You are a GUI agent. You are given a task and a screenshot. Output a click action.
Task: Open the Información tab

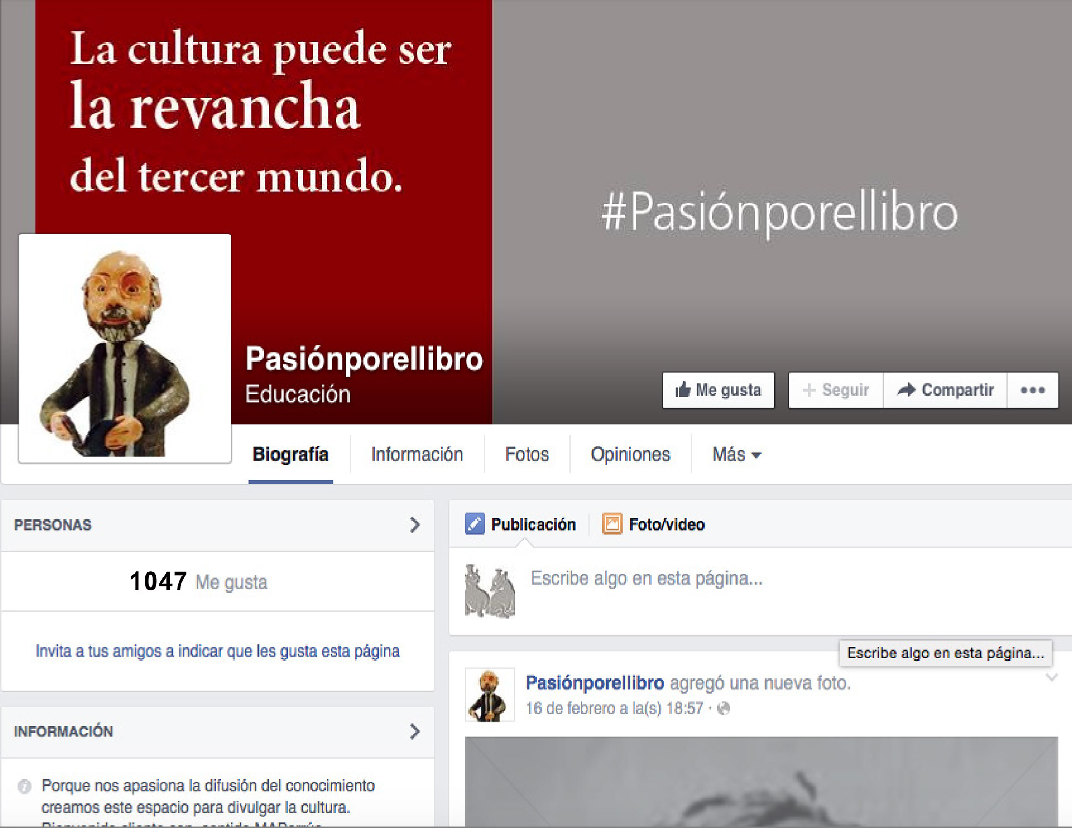coord(417,455)
